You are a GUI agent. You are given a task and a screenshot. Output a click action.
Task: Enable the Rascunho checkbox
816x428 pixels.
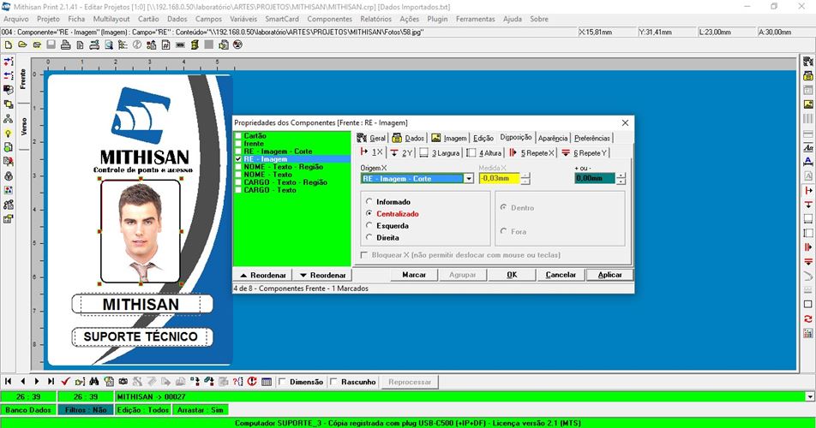click(333, 382)
